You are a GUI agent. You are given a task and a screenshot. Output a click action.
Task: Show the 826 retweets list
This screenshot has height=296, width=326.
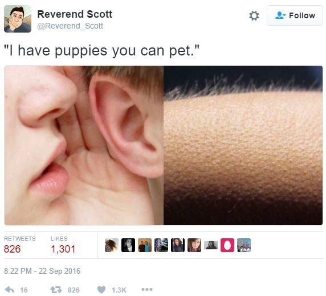20,245
